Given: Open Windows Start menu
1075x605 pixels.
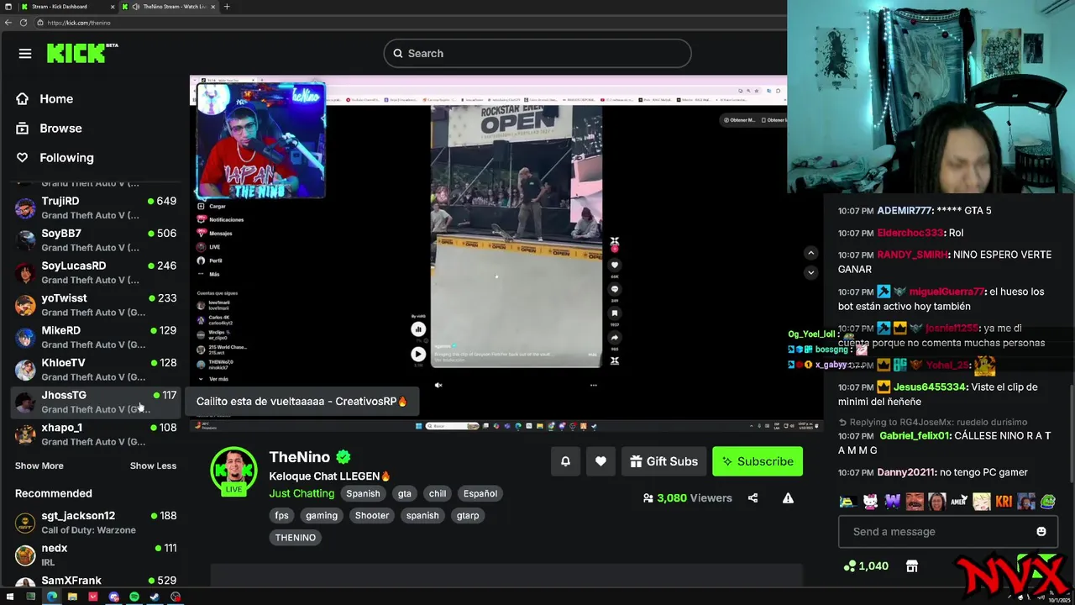Looking at the screenshot, I should [10, 597].
